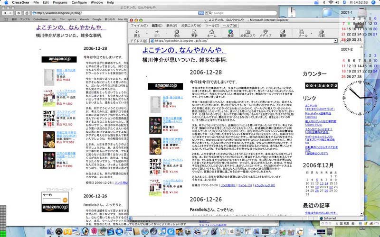Open the Bluetooth status menu
The height and width of the screenshot is (237, 380).
[x=324, y=2]
